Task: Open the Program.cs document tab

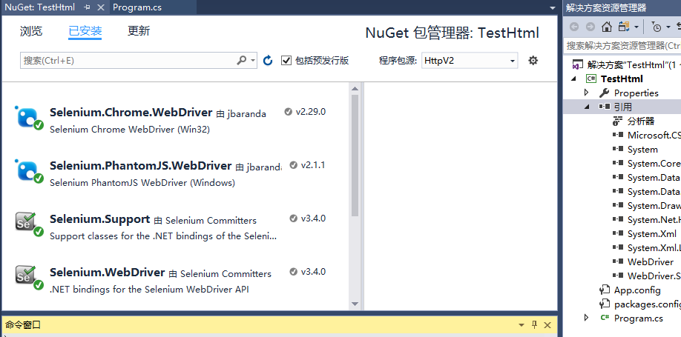Action: pos(137,7)
